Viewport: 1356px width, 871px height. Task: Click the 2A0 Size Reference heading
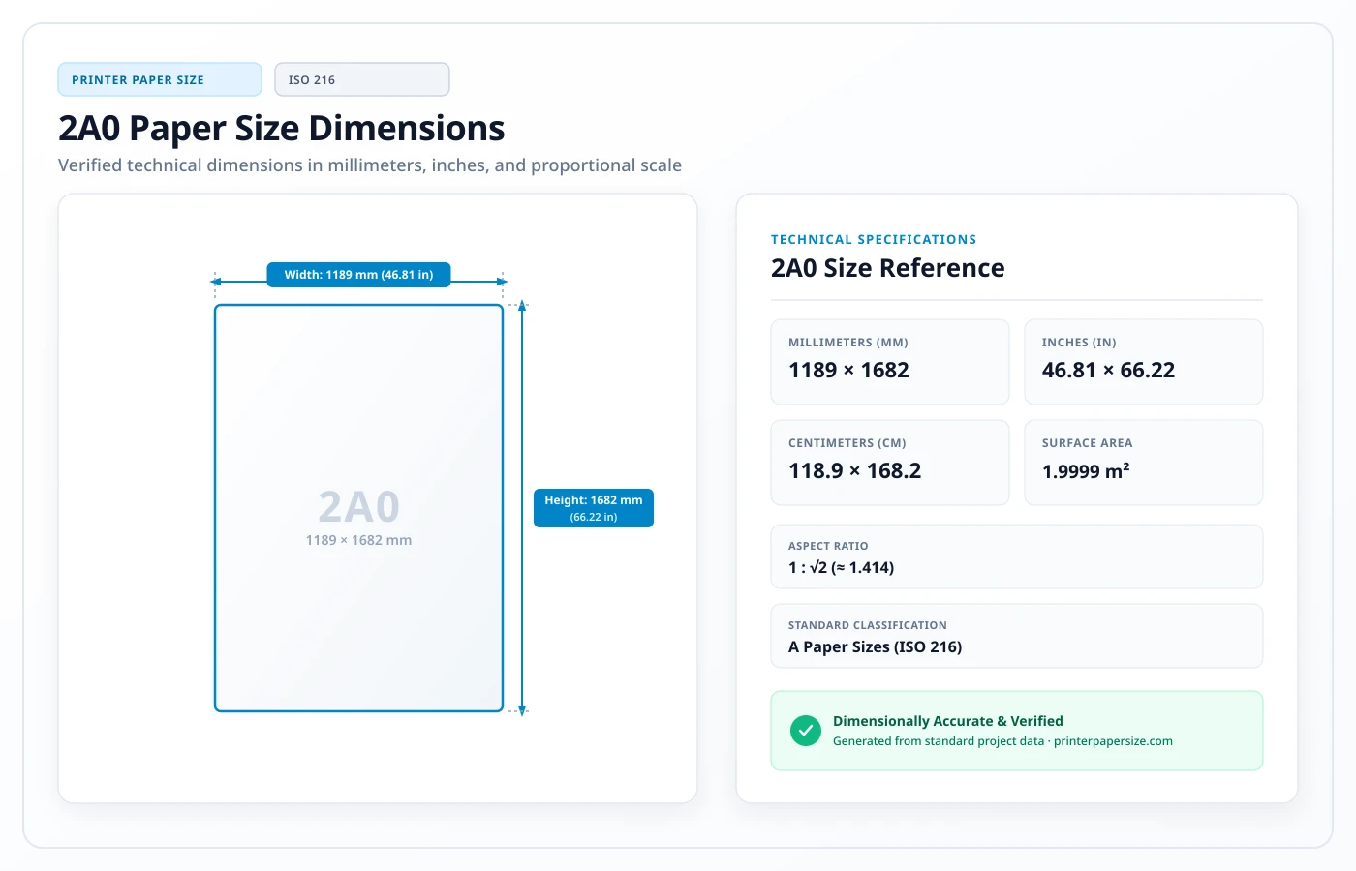[888, 268]
